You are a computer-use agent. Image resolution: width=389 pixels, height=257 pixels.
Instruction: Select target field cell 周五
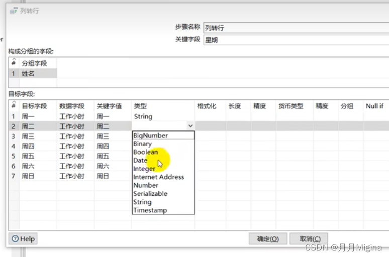pos(38,156)
